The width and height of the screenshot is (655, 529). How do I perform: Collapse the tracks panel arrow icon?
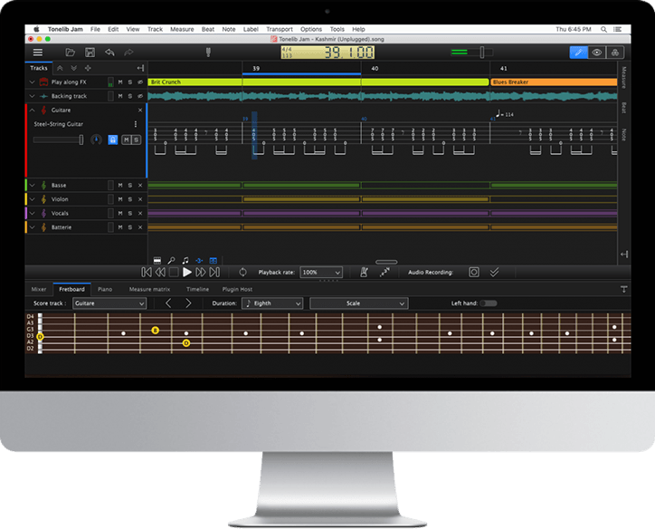(x=140, y=68)
